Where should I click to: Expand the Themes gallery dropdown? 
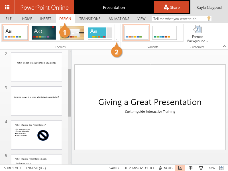[117, 39]
